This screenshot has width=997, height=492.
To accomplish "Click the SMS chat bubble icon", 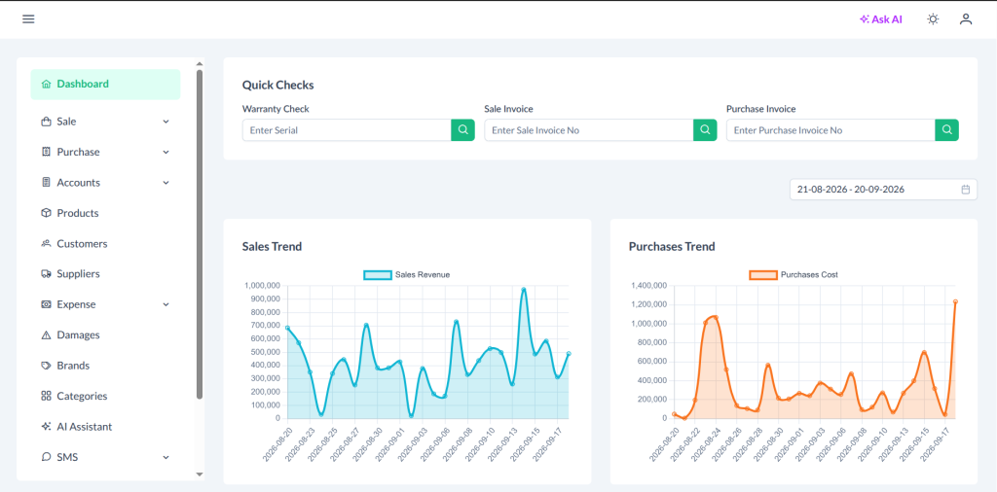I will click(46, 457).
